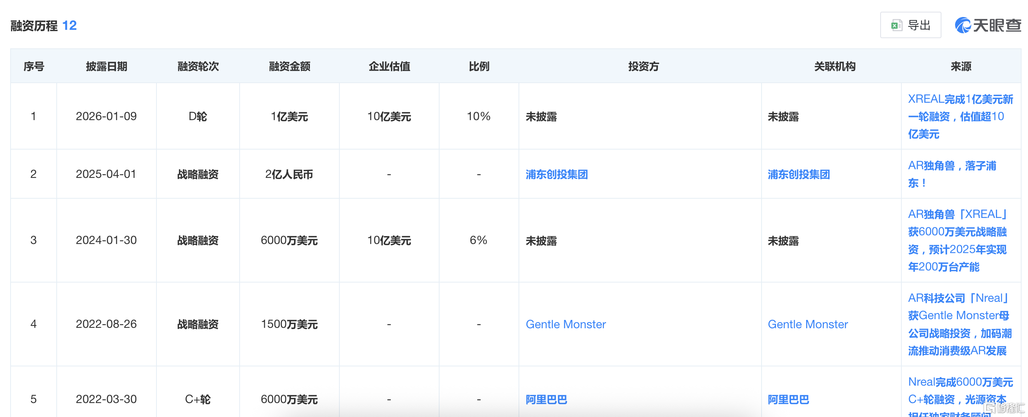Select related institution 未披露 in the D轮 row

click(x=783, y=117)
